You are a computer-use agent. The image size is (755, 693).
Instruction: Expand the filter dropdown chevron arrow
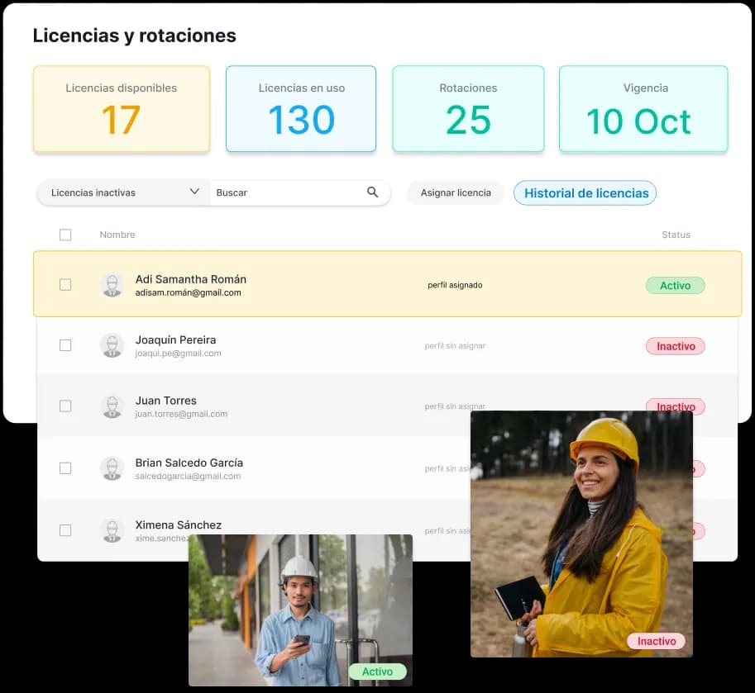point(194,192)
